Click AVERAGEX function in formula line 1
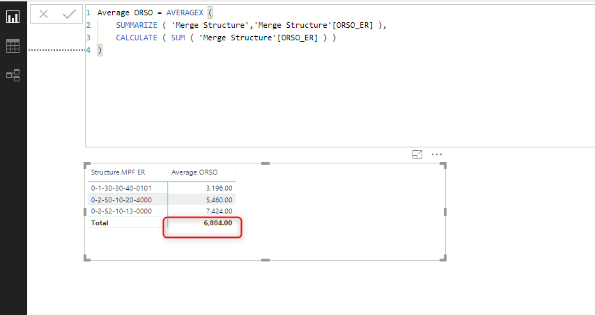Image resolution: width=595 pixels, height=315 pixels. (185, 13)
